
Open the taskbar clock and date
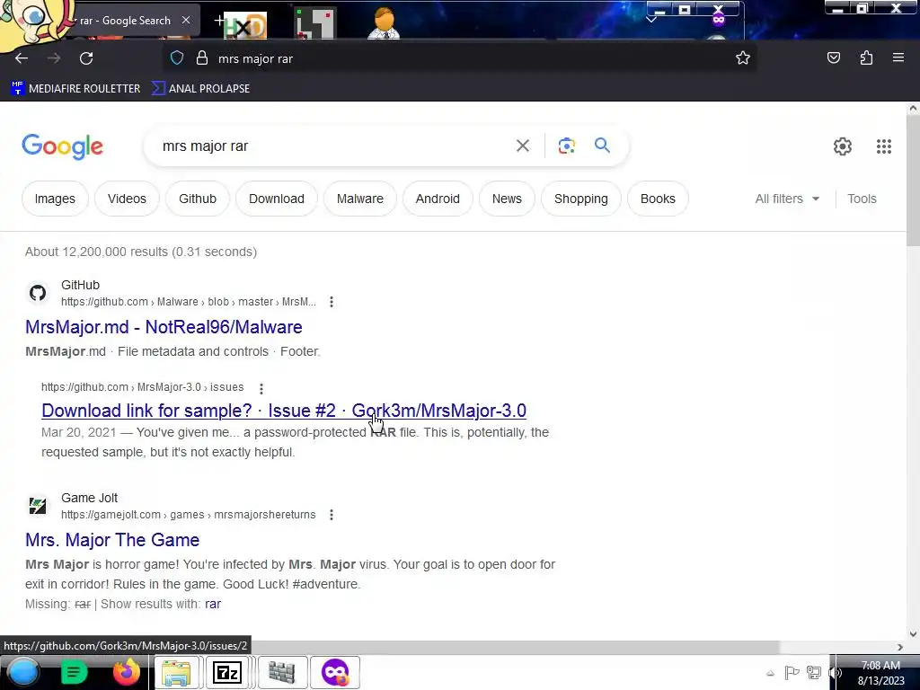click(x=880, y=673)
